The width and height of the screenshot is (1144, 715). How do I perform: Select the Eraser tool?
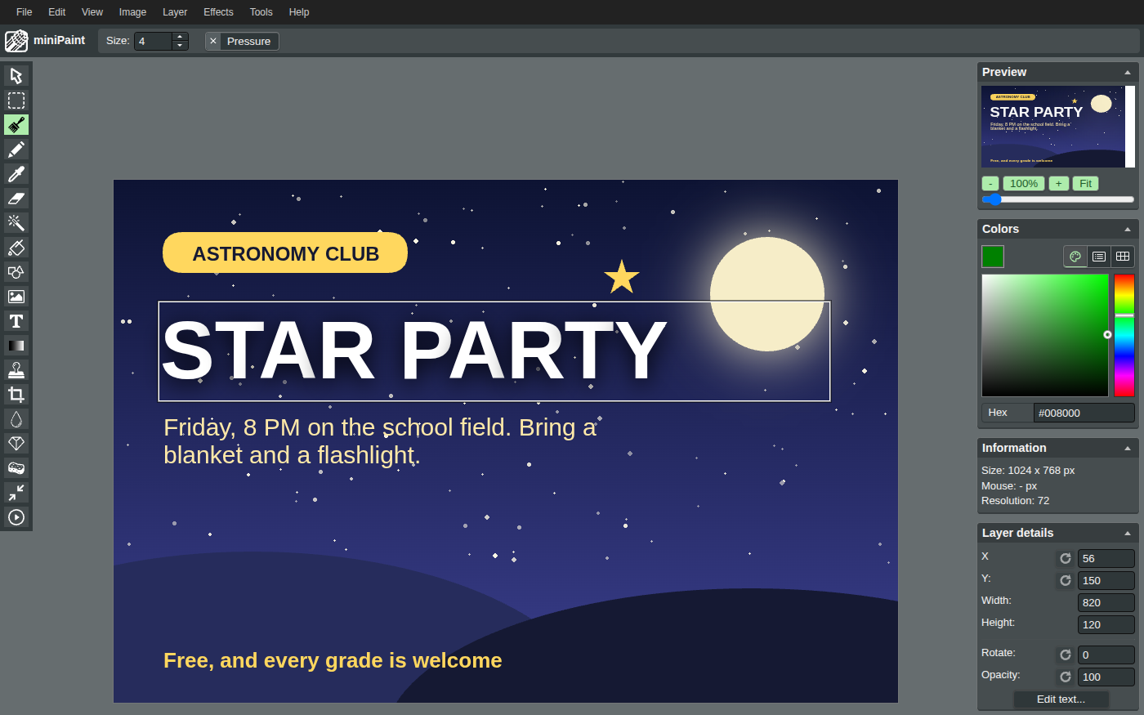pos(16,199)
